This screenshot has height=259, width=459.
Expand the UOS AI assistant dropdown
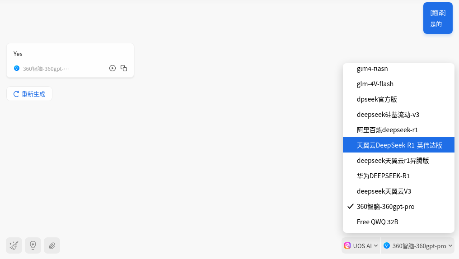(361, 245)
